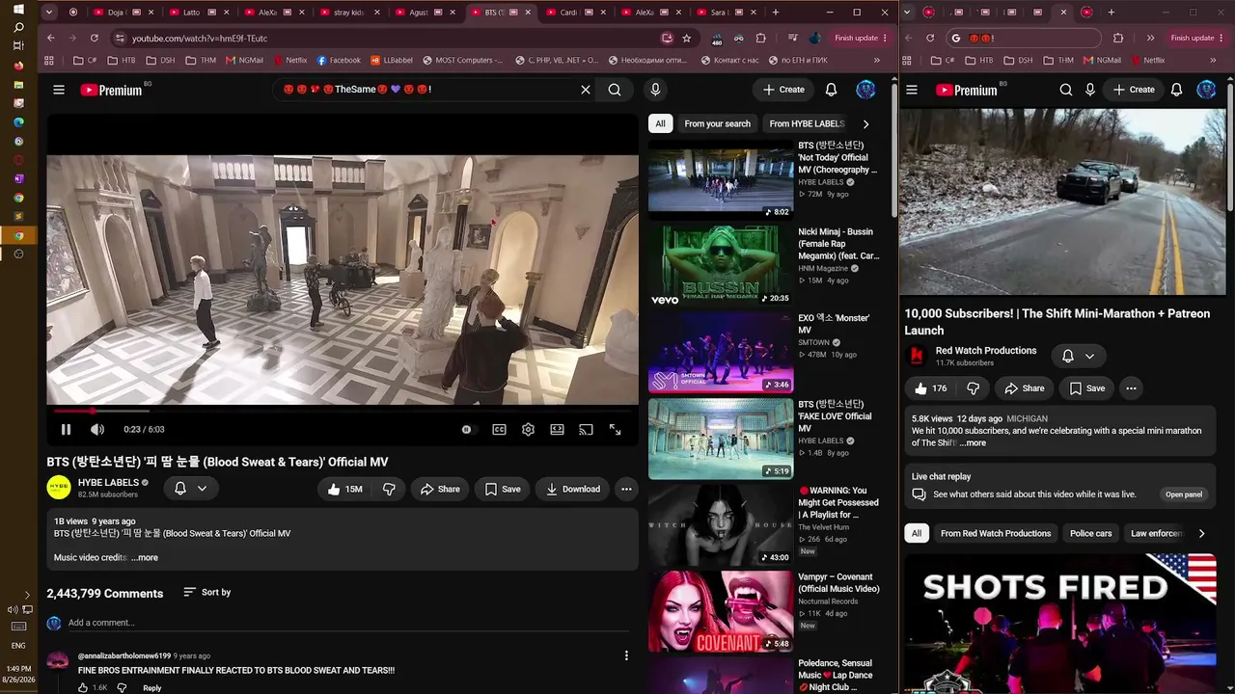Open a new tab in the BTS browser window
The image size is (1235, 694).
point(776,13)
